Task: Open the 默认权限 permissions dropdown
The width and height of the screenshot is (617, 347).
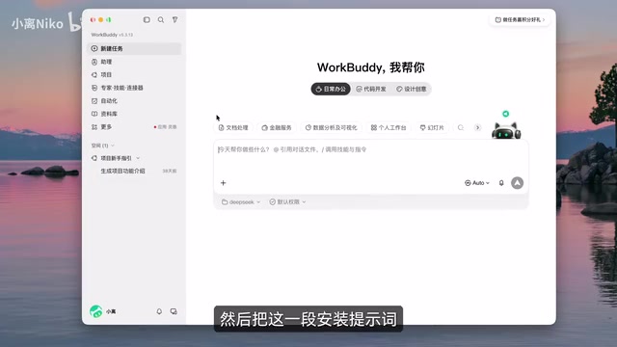Action: click(287, 201)
